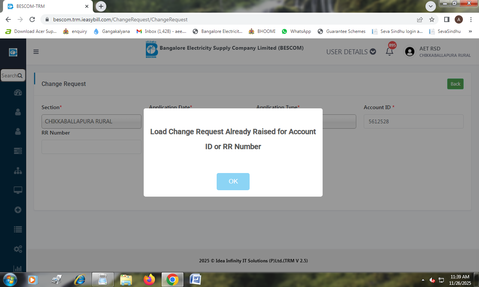The image size is (479, 287).
Task: Click the "Load Change Request Already Raised" message
Action: (x=233, y=139)
